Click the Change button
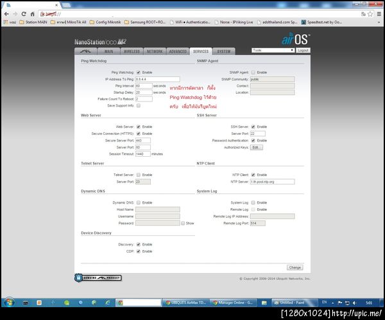This screenshot has height=320, width=385. 295,267
